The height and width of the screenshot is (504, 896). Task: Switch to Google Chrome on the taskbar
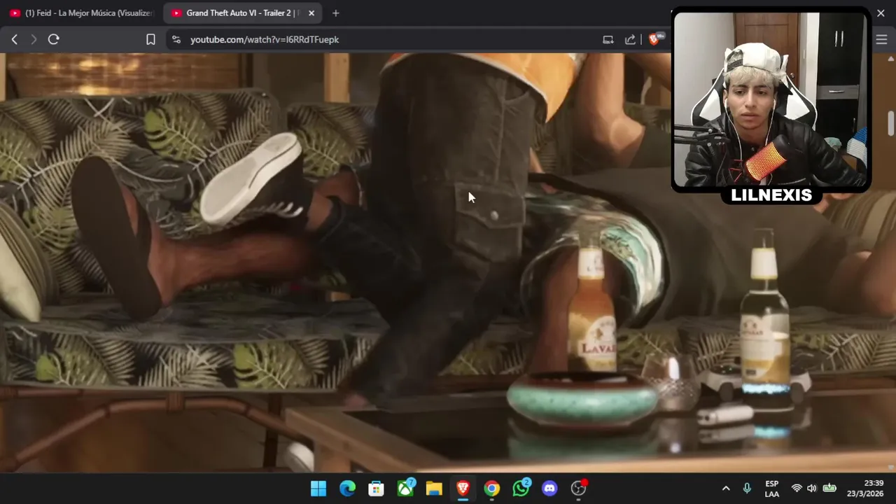tap(492, 489)
